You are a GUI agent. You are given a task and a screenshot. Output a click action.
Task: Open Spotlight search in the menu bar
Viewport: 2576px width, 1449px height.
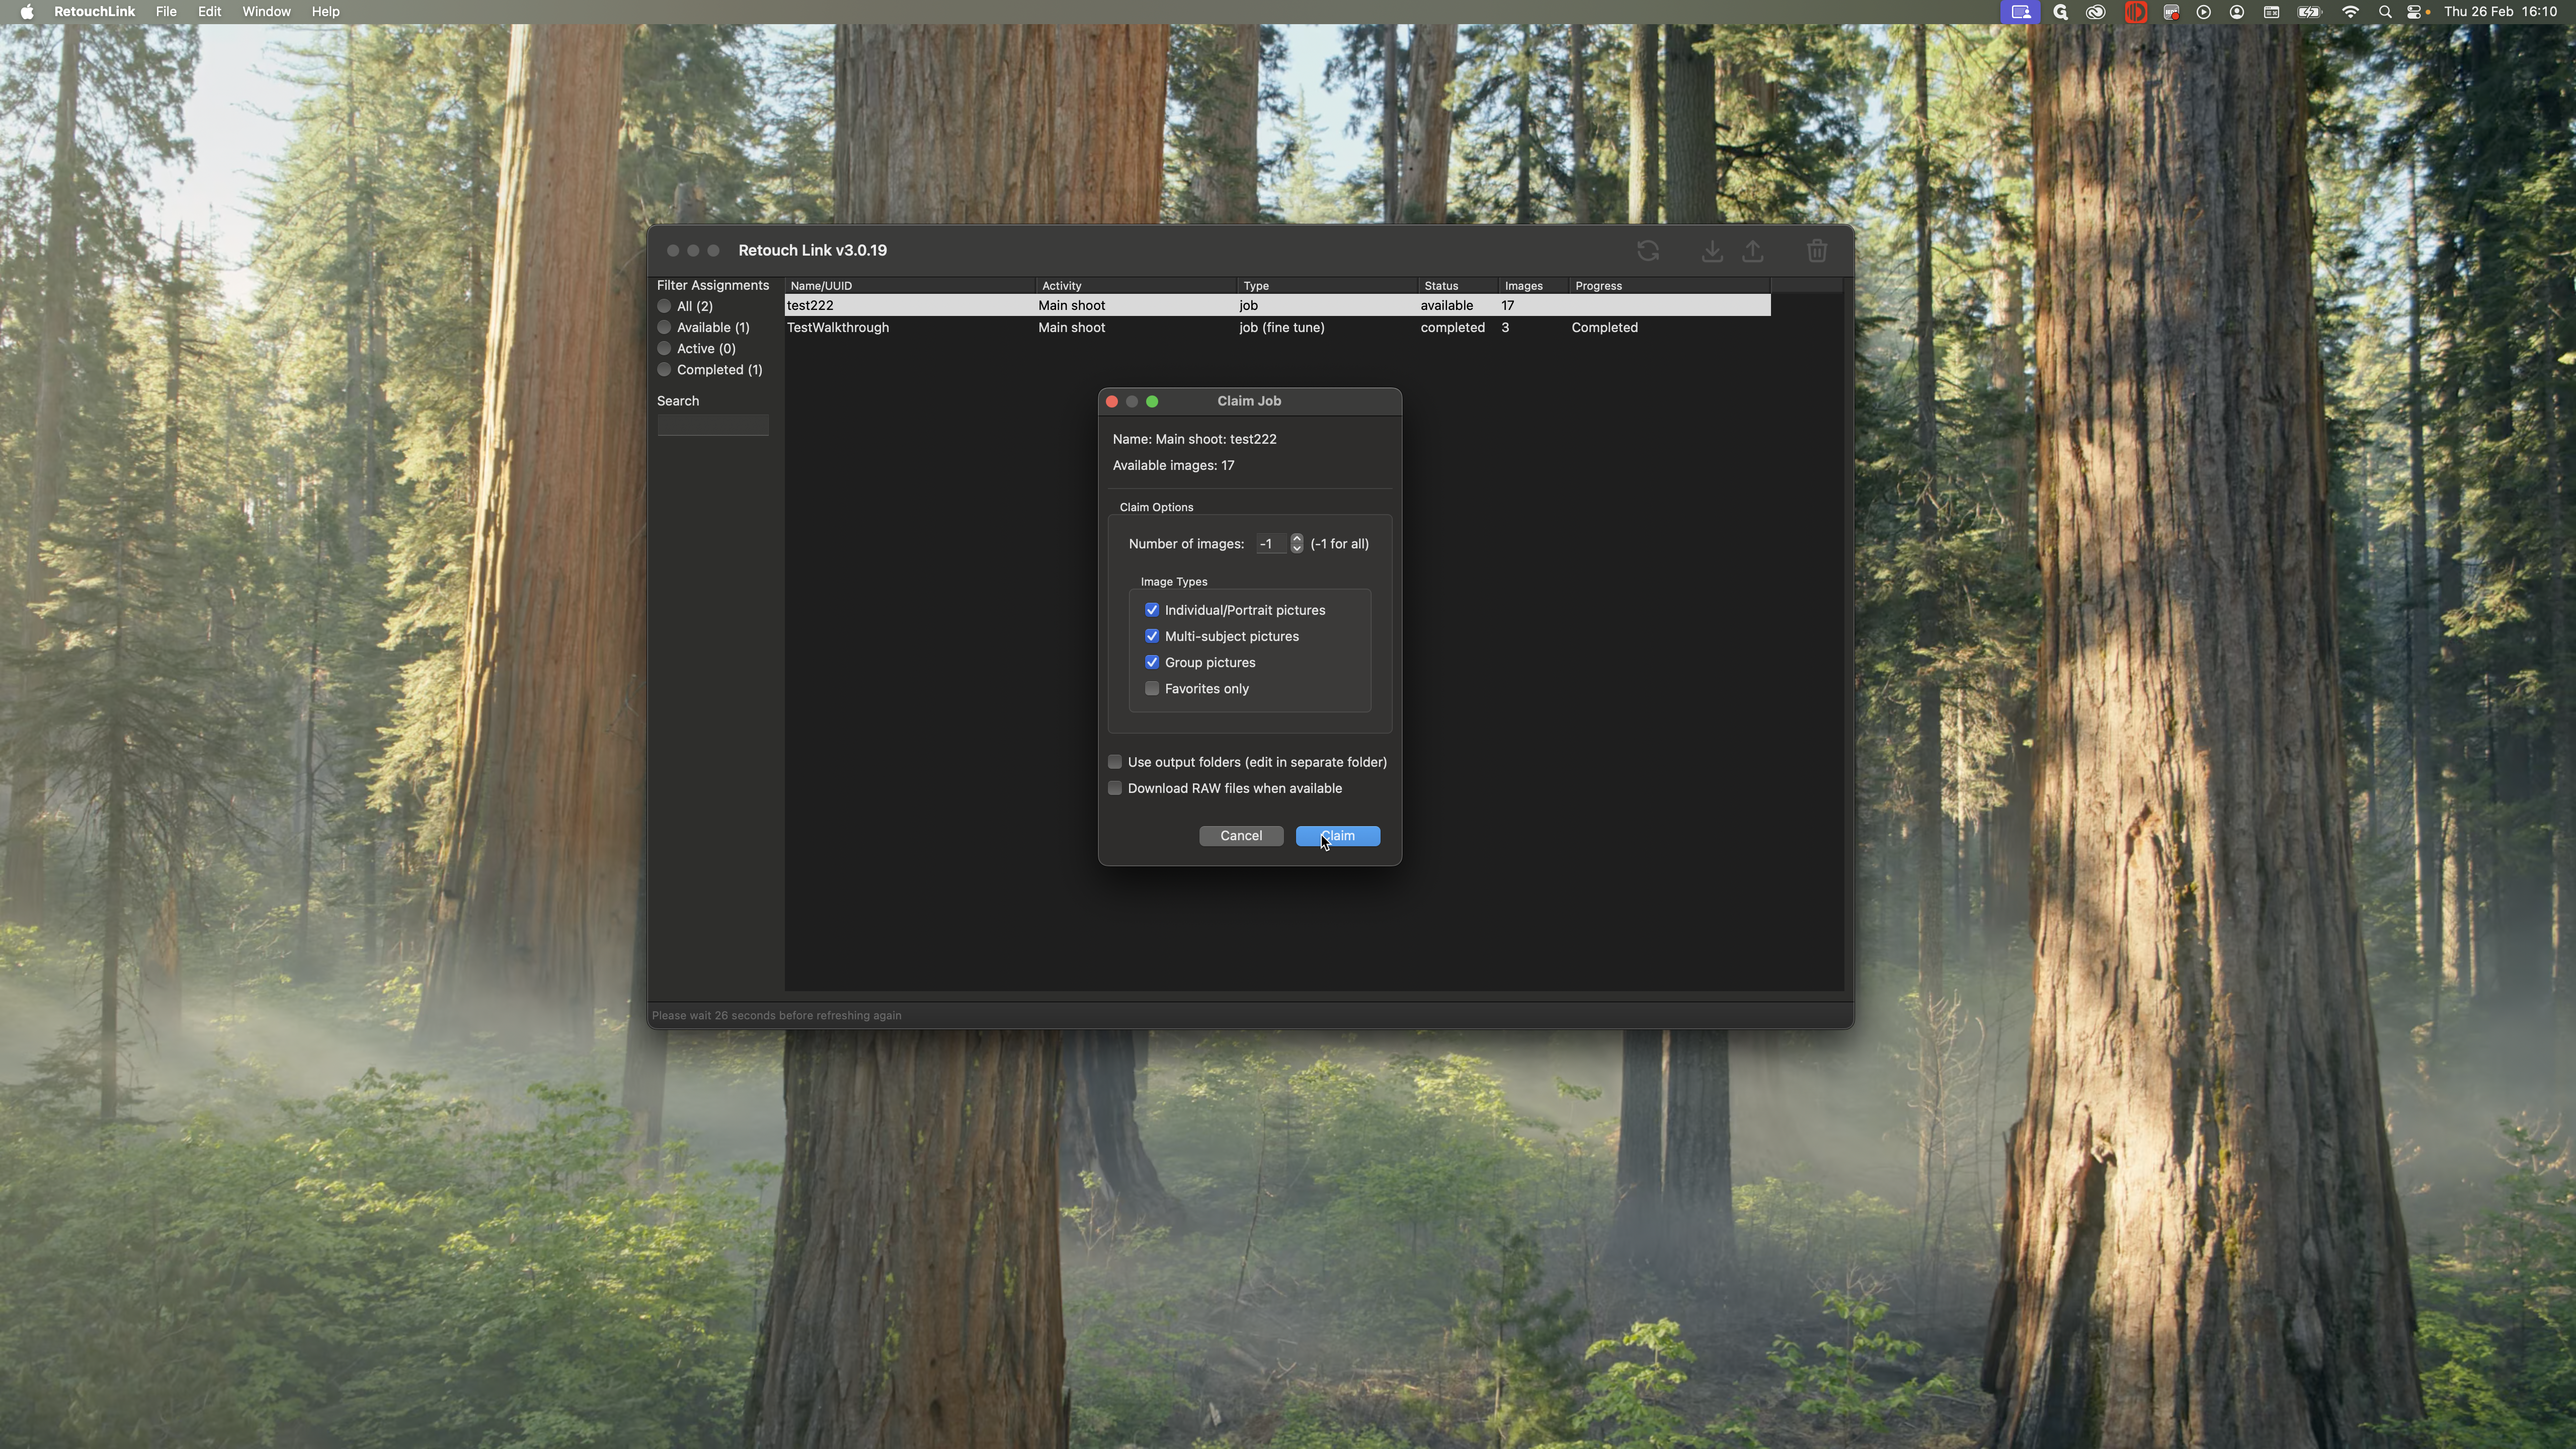click(x=2385, y=12)
